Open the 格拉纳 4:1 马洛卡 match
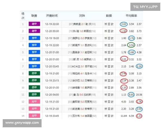Screen dimensions: 163x130 [x=82, y=73]
